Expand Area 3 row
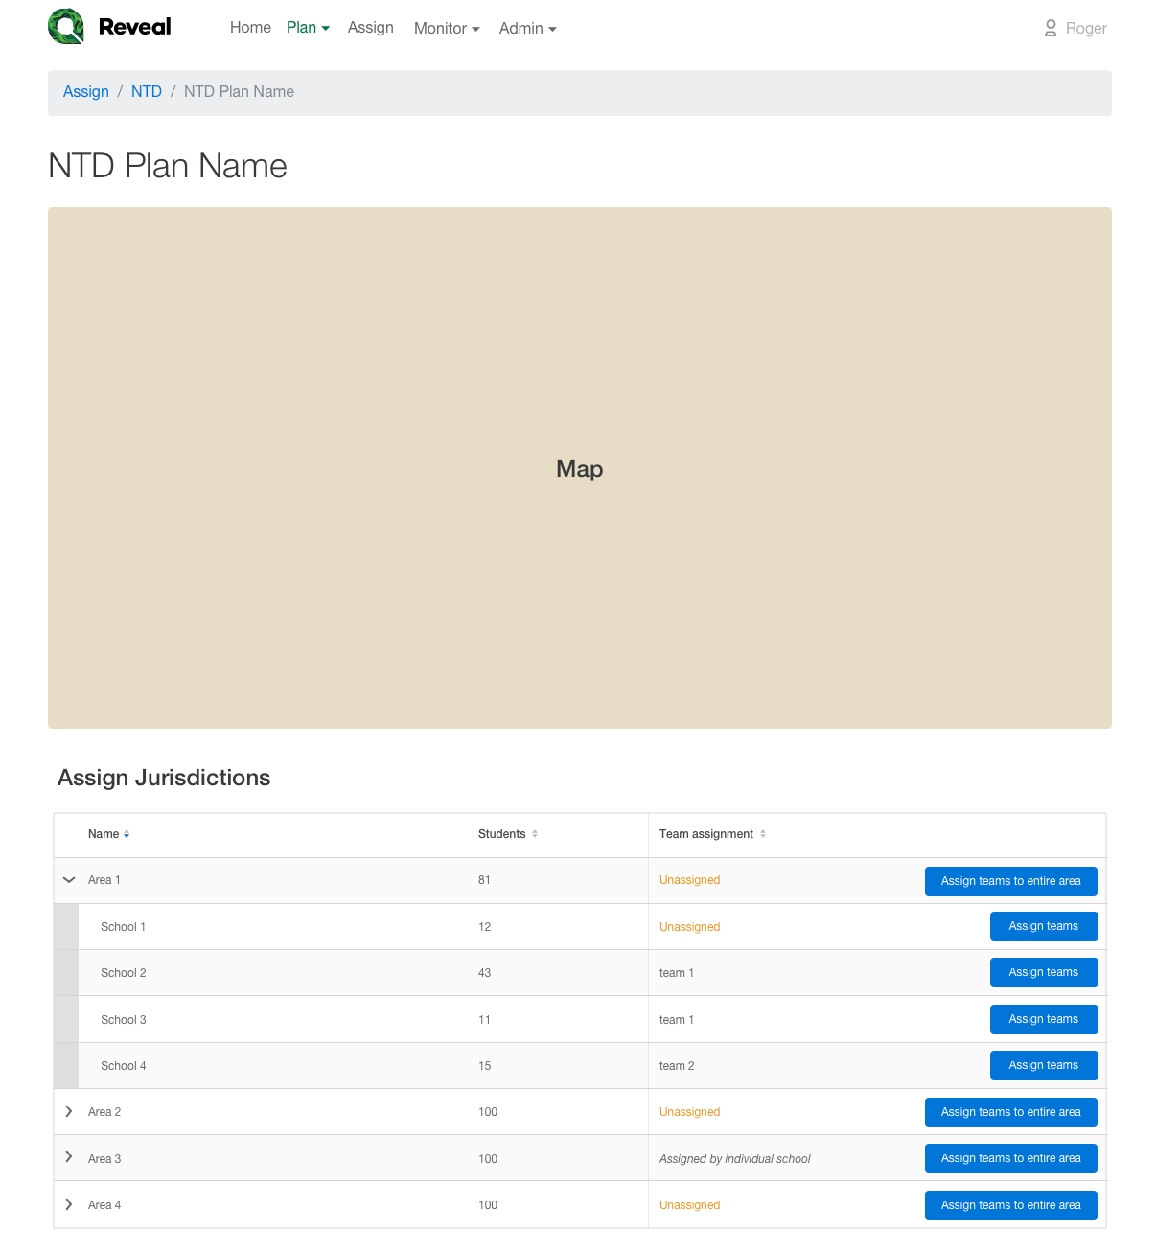This screenshot has width=1156, height=1259. 68,1157
